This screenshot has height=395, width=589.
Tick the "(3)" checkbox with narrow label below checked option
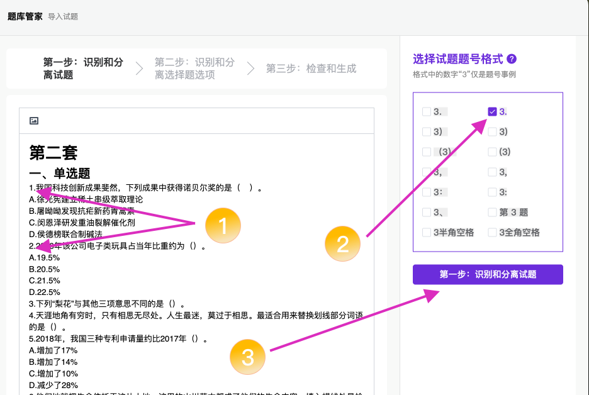tap(492, 152)
